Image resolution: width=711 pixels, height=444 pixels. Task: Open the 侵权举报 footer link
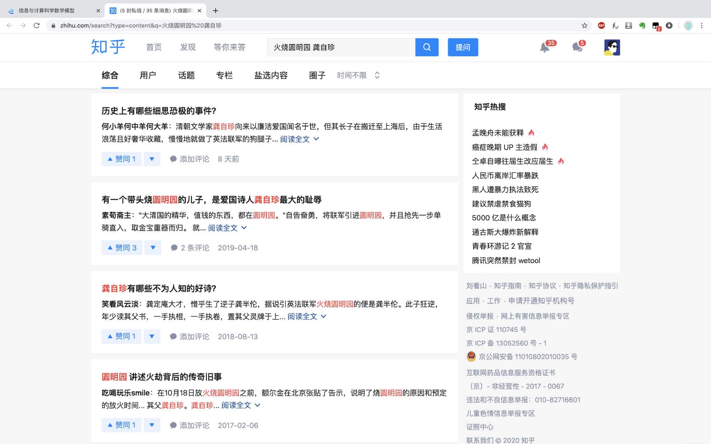coord(480,316)
